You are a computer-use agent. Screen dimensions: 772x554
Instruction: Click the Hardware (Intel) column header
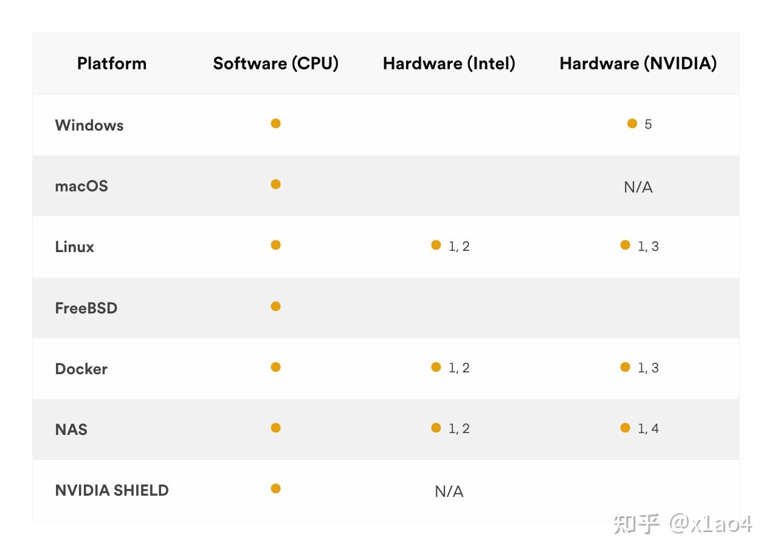tap(449, 63)
